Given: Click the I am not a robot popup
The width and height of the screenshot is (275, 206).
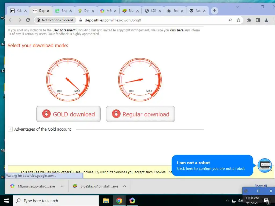Looking at the screenshot, I should click(x=212, y=165).
